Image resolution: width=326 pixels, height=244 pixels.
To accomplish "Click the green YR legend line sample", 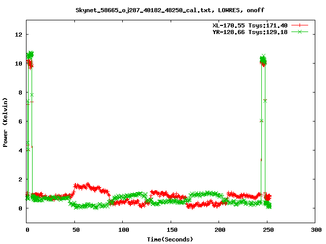I will 300,32.
